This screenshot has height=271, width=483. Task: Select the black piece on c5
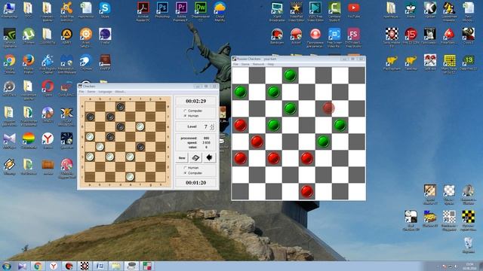pos(110,137)
